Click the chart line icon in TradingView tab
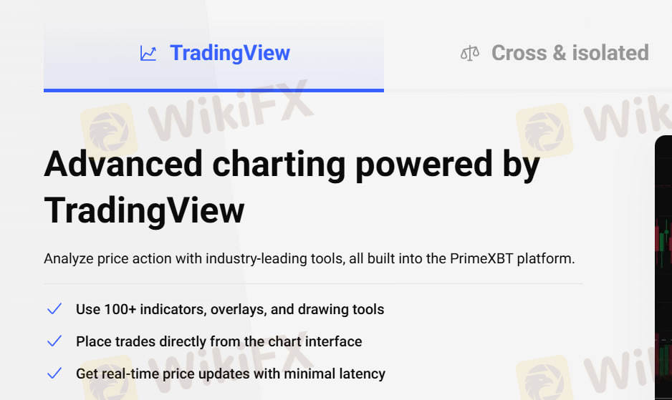This screenshot has width=672, height=400. (x=148, y=54)
